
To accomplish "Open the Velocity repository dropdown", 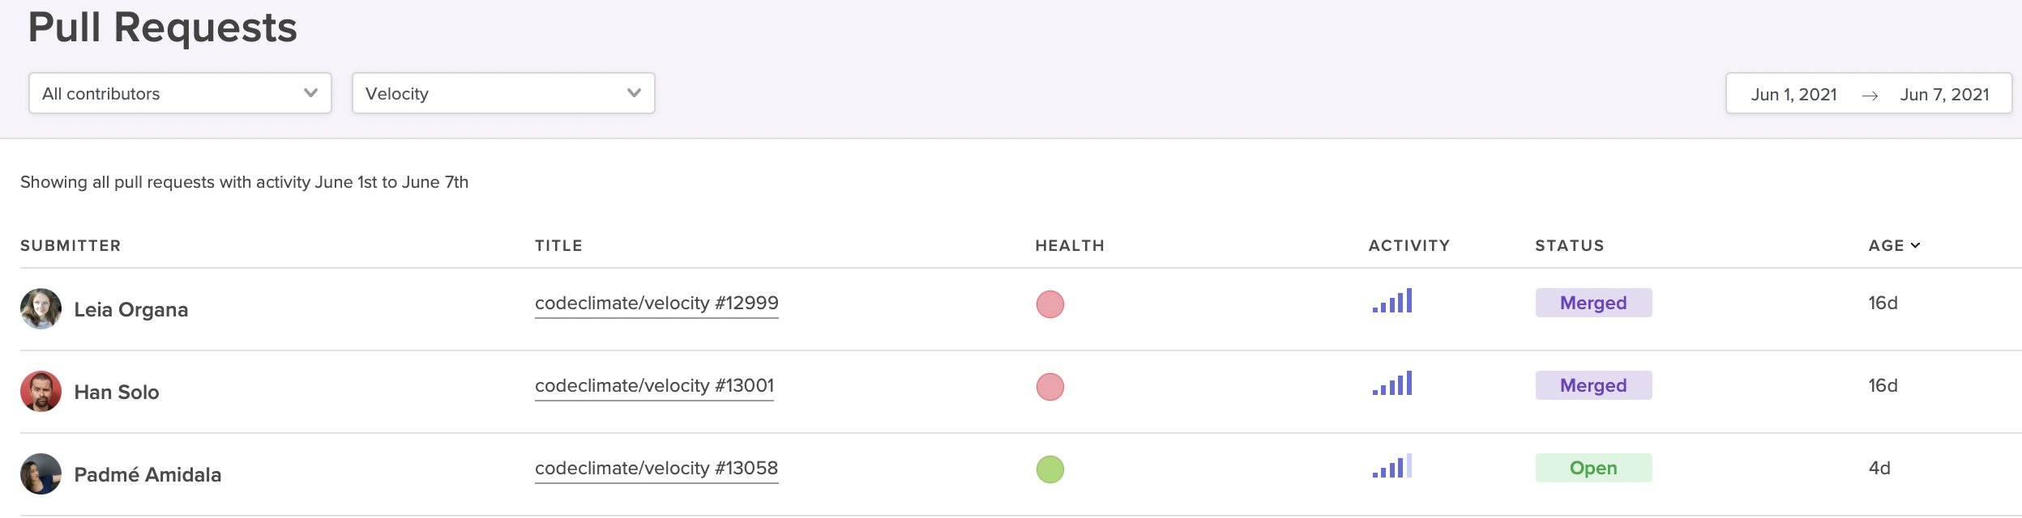I will pos(502,93).
